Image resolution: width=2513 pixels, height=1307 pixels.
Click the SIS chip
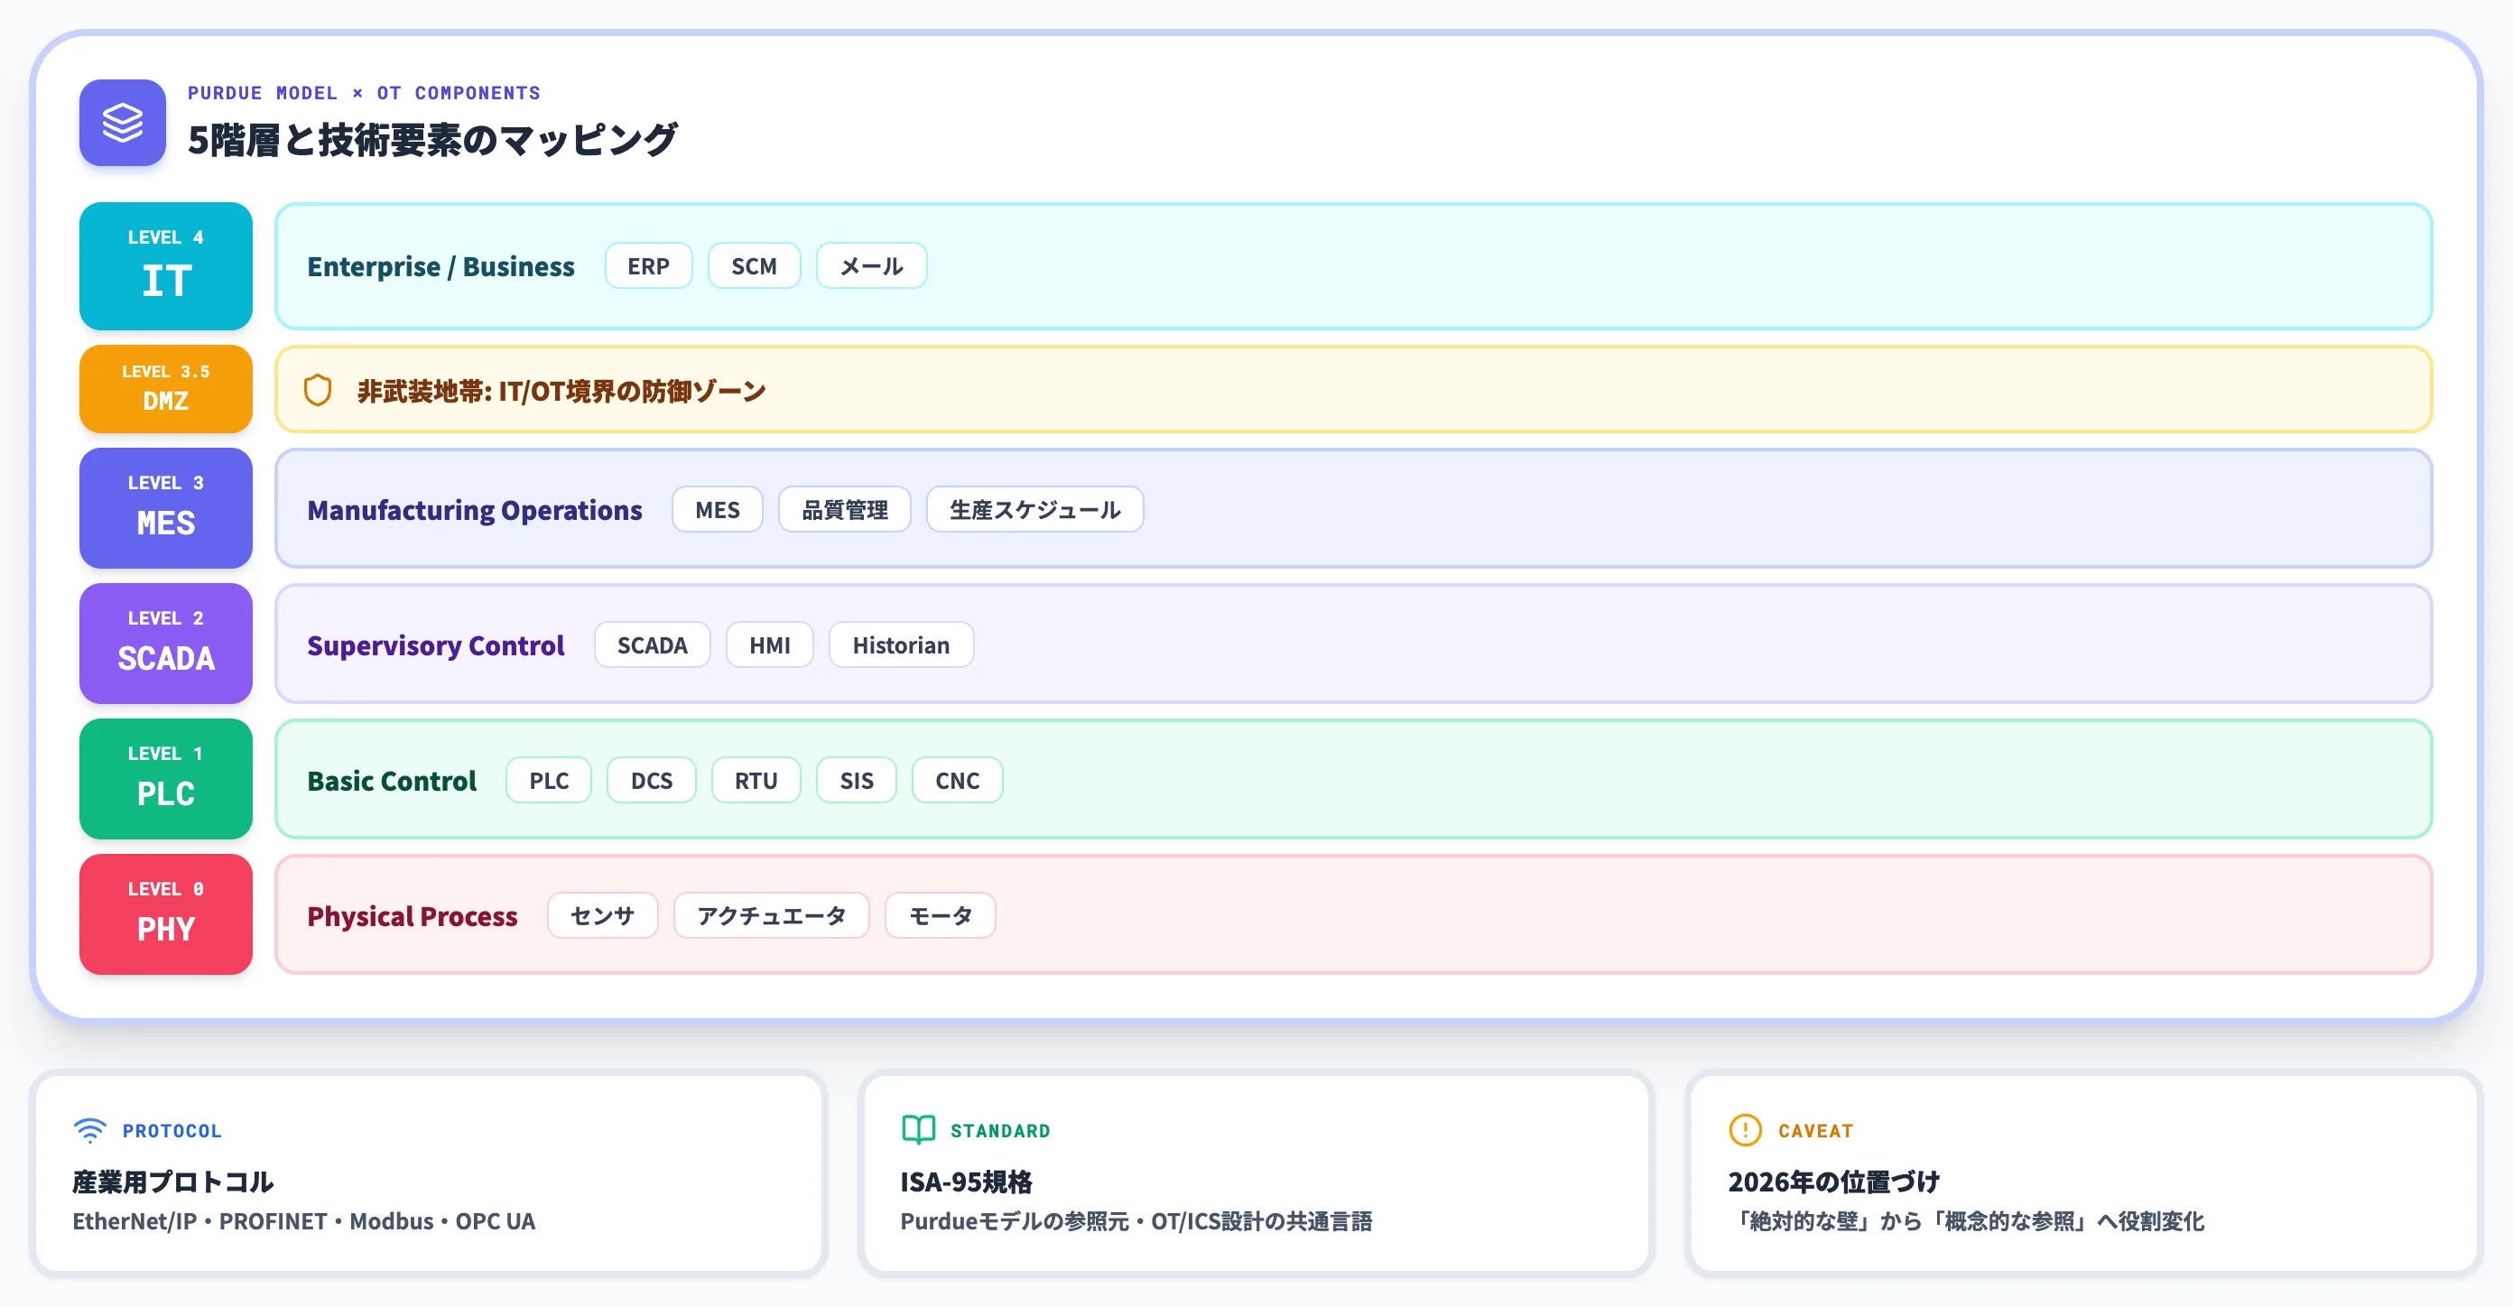[x=857, y=780]
